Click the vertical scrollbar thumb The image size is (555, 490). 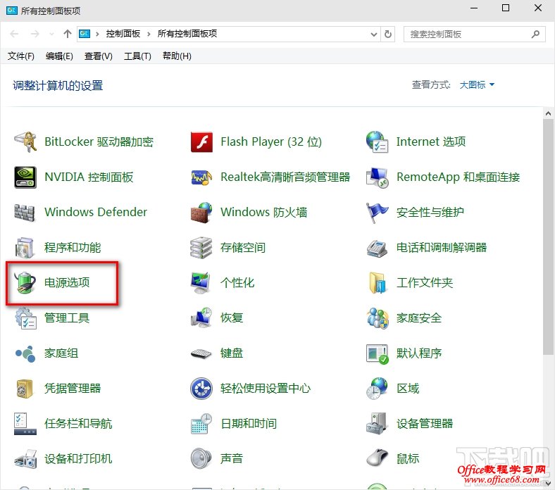pos(548,237)
